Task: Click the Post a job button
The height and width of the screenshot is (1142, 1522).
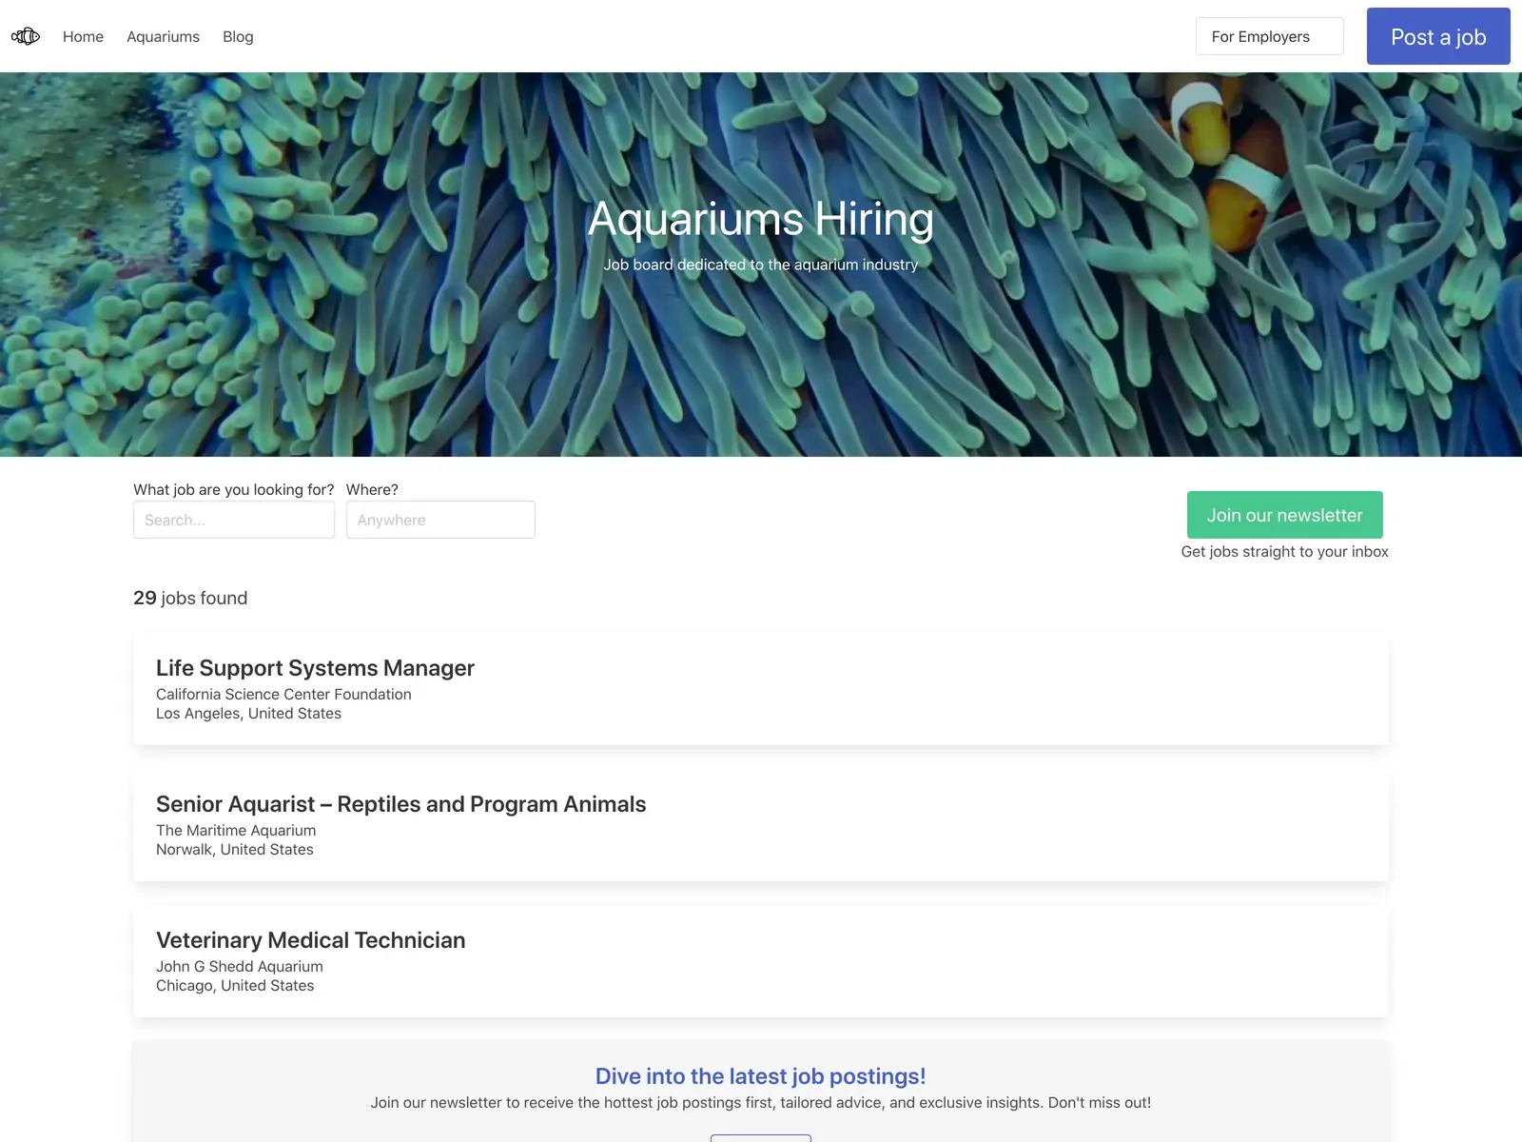Action: (x=1438, y=36)
